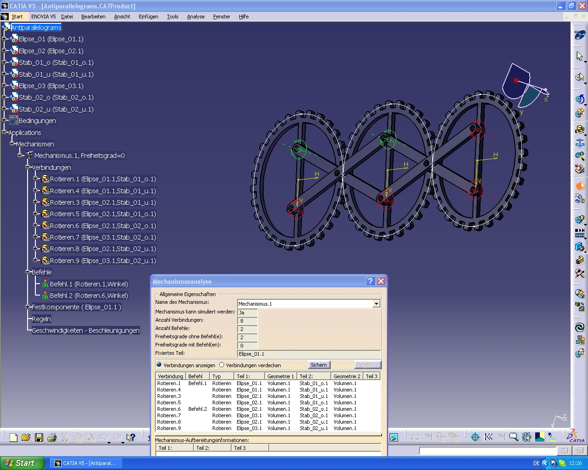Screen dimensions: 588x470
Task: Select the 'Verbindungen anzeigen' radio button
Action: tap(159, 365)
